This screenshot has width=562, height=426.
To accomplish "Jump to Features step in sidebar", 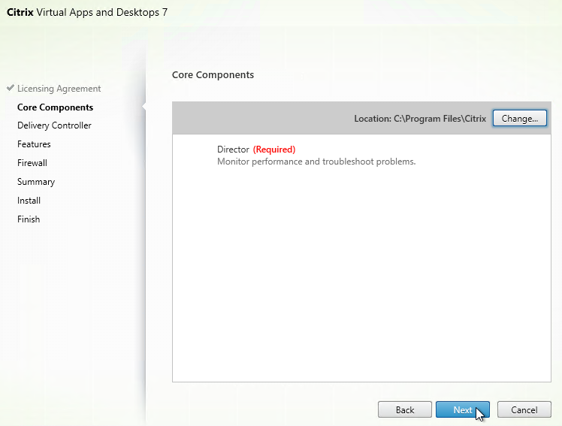I will (34, 144).
